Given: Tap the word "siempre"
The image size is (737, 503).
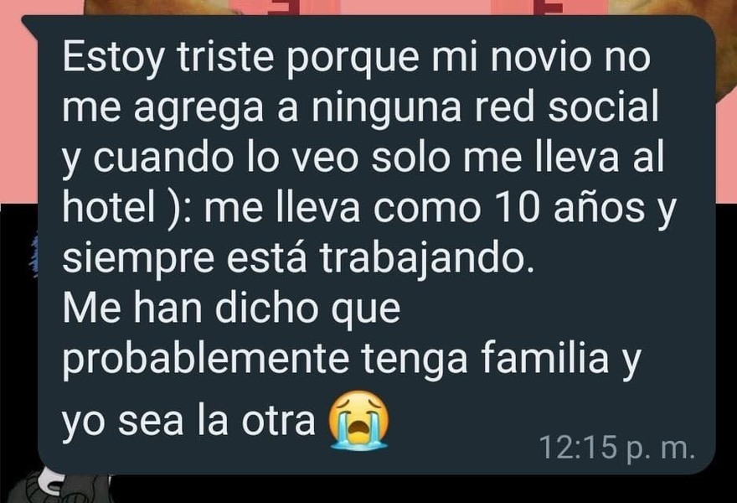Looking at the screenshot, I should pyautogui.click(x=138, y=260).
